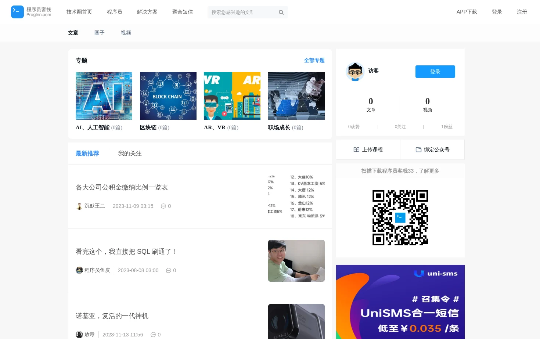This screenshot has width=540, height=339.
Task: Click AI、人工智能 topic title
Action: [x=93, y=127]
